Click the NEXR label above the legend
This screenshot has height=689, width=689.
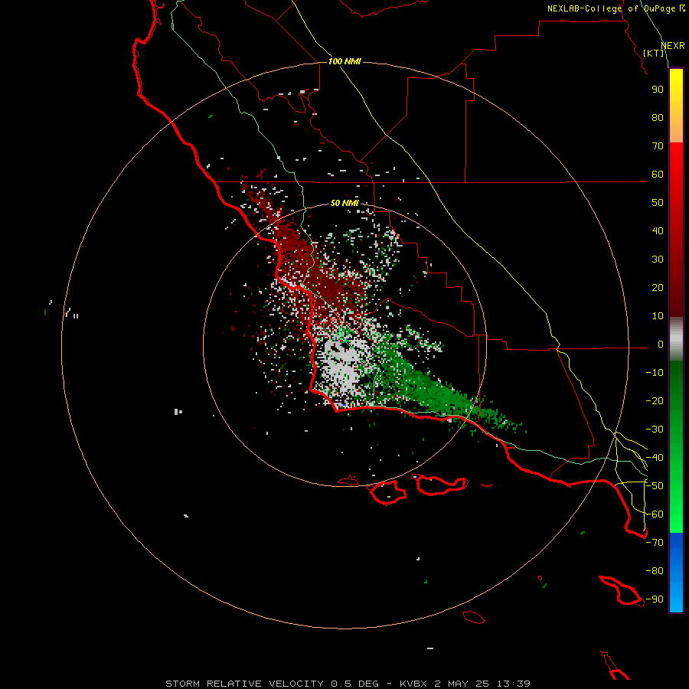tap(673, 46)
